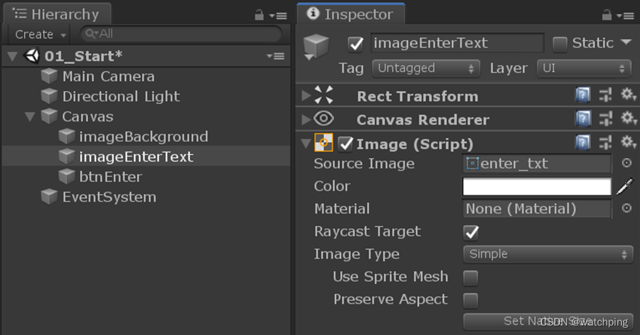This screenshot has width=640, height=335.
Task: Open the Source Image object picker
Action: 627,163
